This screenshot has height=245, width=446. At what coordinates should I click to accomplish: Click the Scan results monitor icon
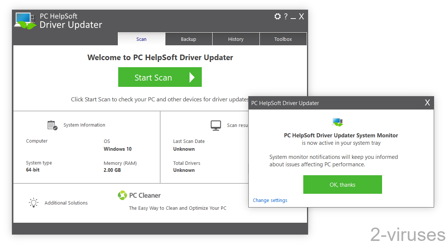[216, 125]
